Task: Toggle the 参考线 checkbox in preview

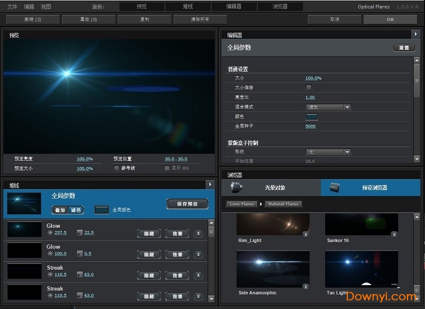Action: (x=116, y=168)
